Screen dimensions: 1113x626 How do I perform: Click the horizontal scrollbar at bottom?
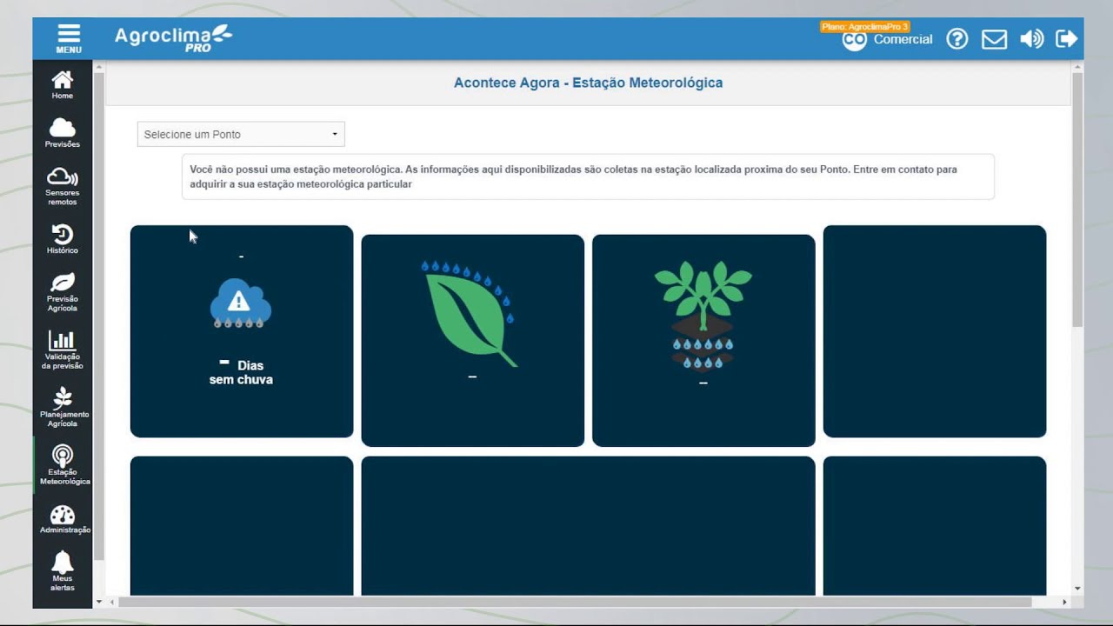(575, 602)
